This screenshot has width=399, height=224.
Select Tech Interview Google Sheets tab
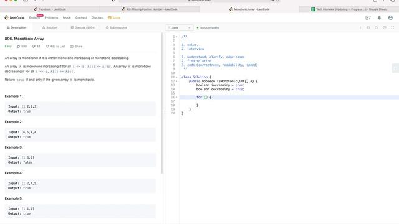(349, 9)
